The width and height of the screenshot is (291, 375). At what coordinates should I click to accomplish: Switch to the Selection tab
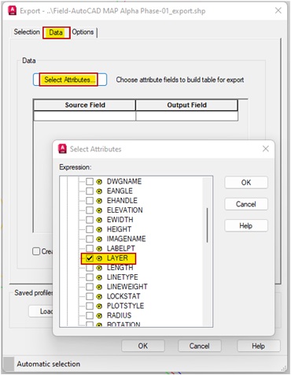tap(27, 32)
